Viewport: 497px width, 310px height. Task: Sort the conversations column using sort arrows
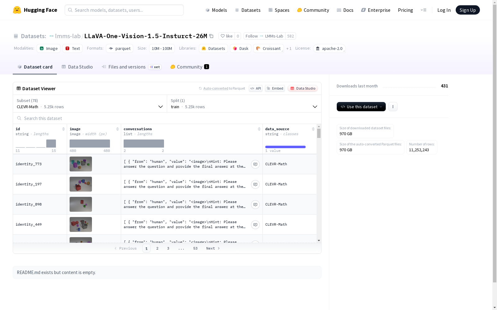259,129
